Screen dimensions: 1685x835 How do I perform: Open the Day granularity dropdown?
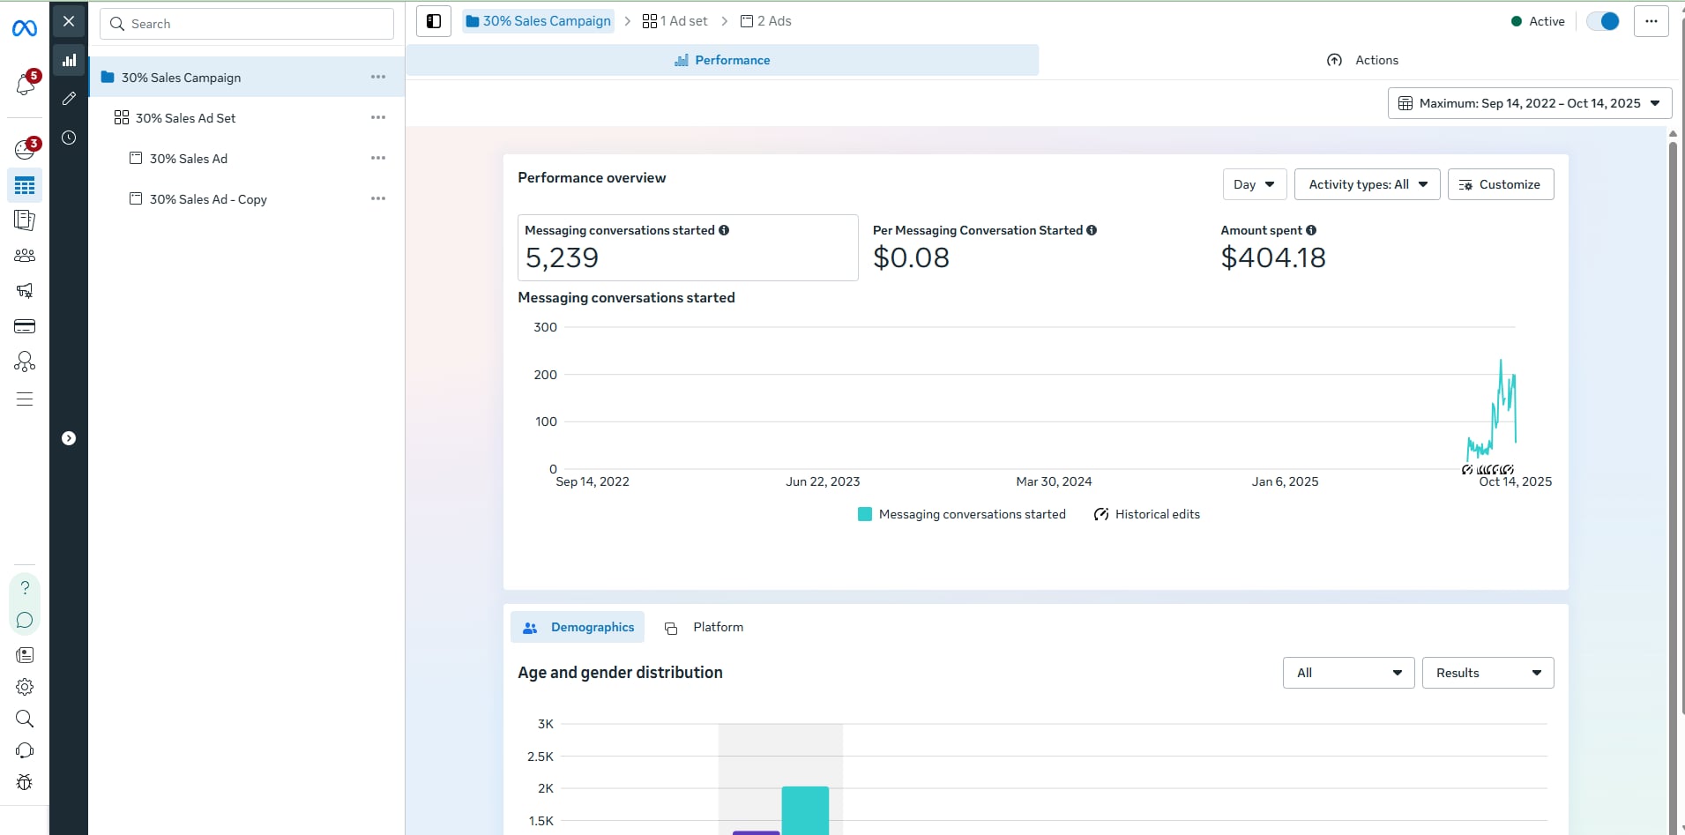point(1254,184)
